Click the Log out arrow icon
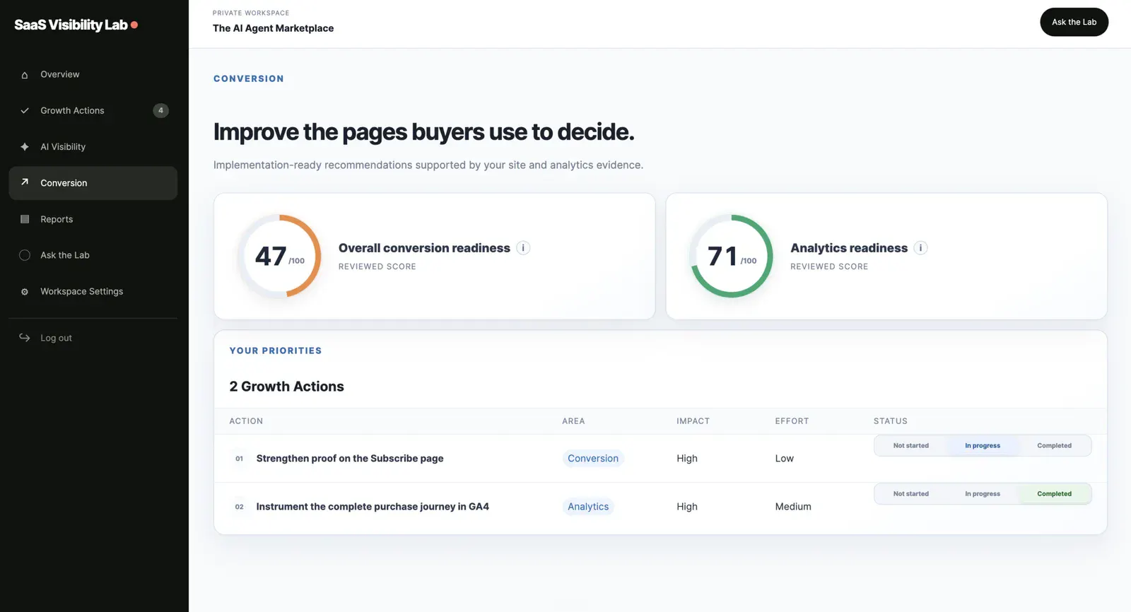This screenshot has height=612, width=1131. pos(25,338)
